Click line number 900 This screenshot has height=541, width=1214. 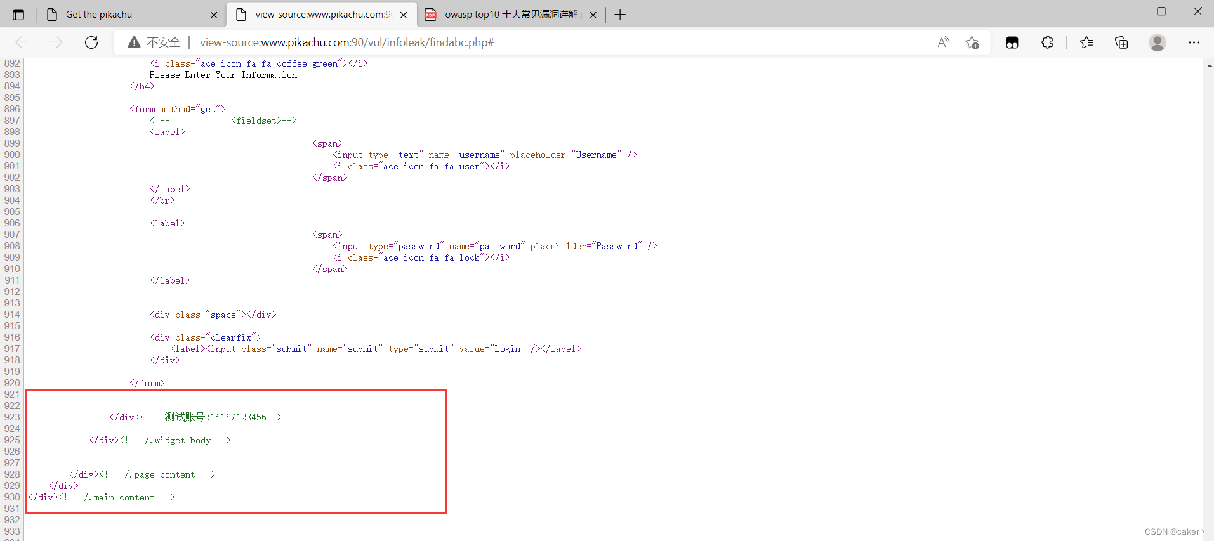pyautogui.click(x=12, y=155)
